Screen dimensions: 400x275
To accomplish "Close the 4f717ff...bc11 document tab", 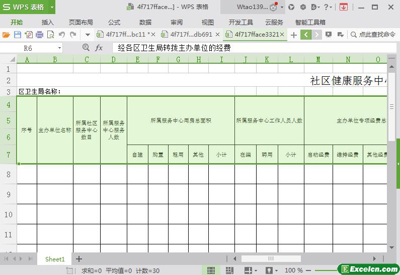I will click(153, 34).
